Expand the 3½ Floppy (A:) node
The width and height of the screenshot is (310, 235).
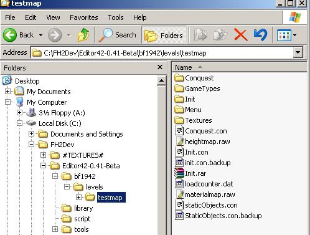19,112
